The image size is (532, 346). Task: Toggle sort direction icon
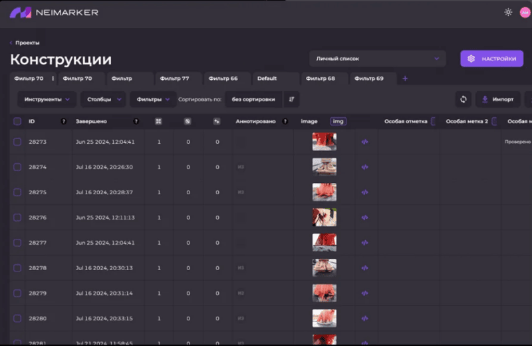pyautogui.click(x=291, y=99)
